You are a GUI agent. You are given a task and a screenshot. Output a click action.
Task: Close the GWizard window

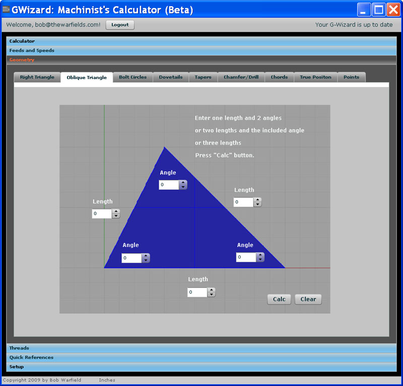click(x=393, y=10)
